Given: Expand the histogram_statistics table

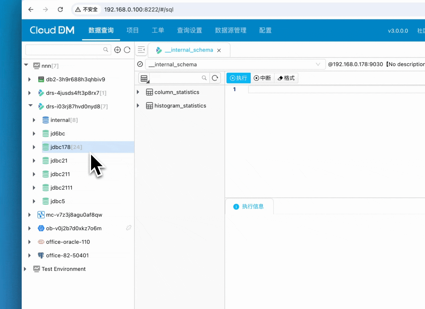Looking at the screenshot, I should point(138,106).
